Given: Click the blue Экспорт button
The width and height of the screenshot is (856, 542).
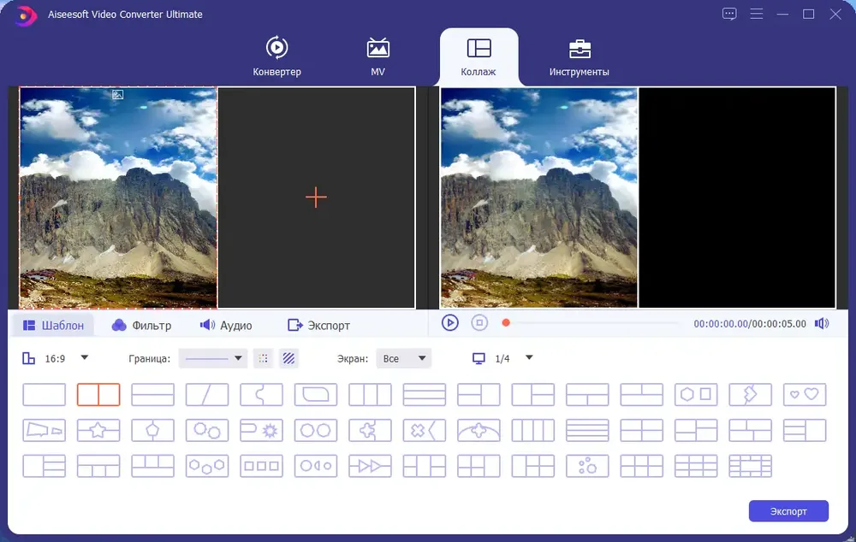Looking at the screenshot, I should (788, 511).
